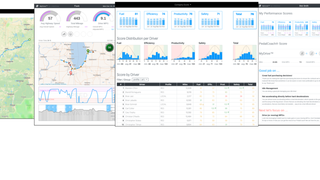Sort table by Safety column header
Screen dimensions: 320x180
pos(237,84)
